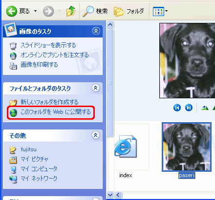Toggle the Folders (フォルダ) pane button
This screenshot has width=215, height=200.
tap(129, 11)
